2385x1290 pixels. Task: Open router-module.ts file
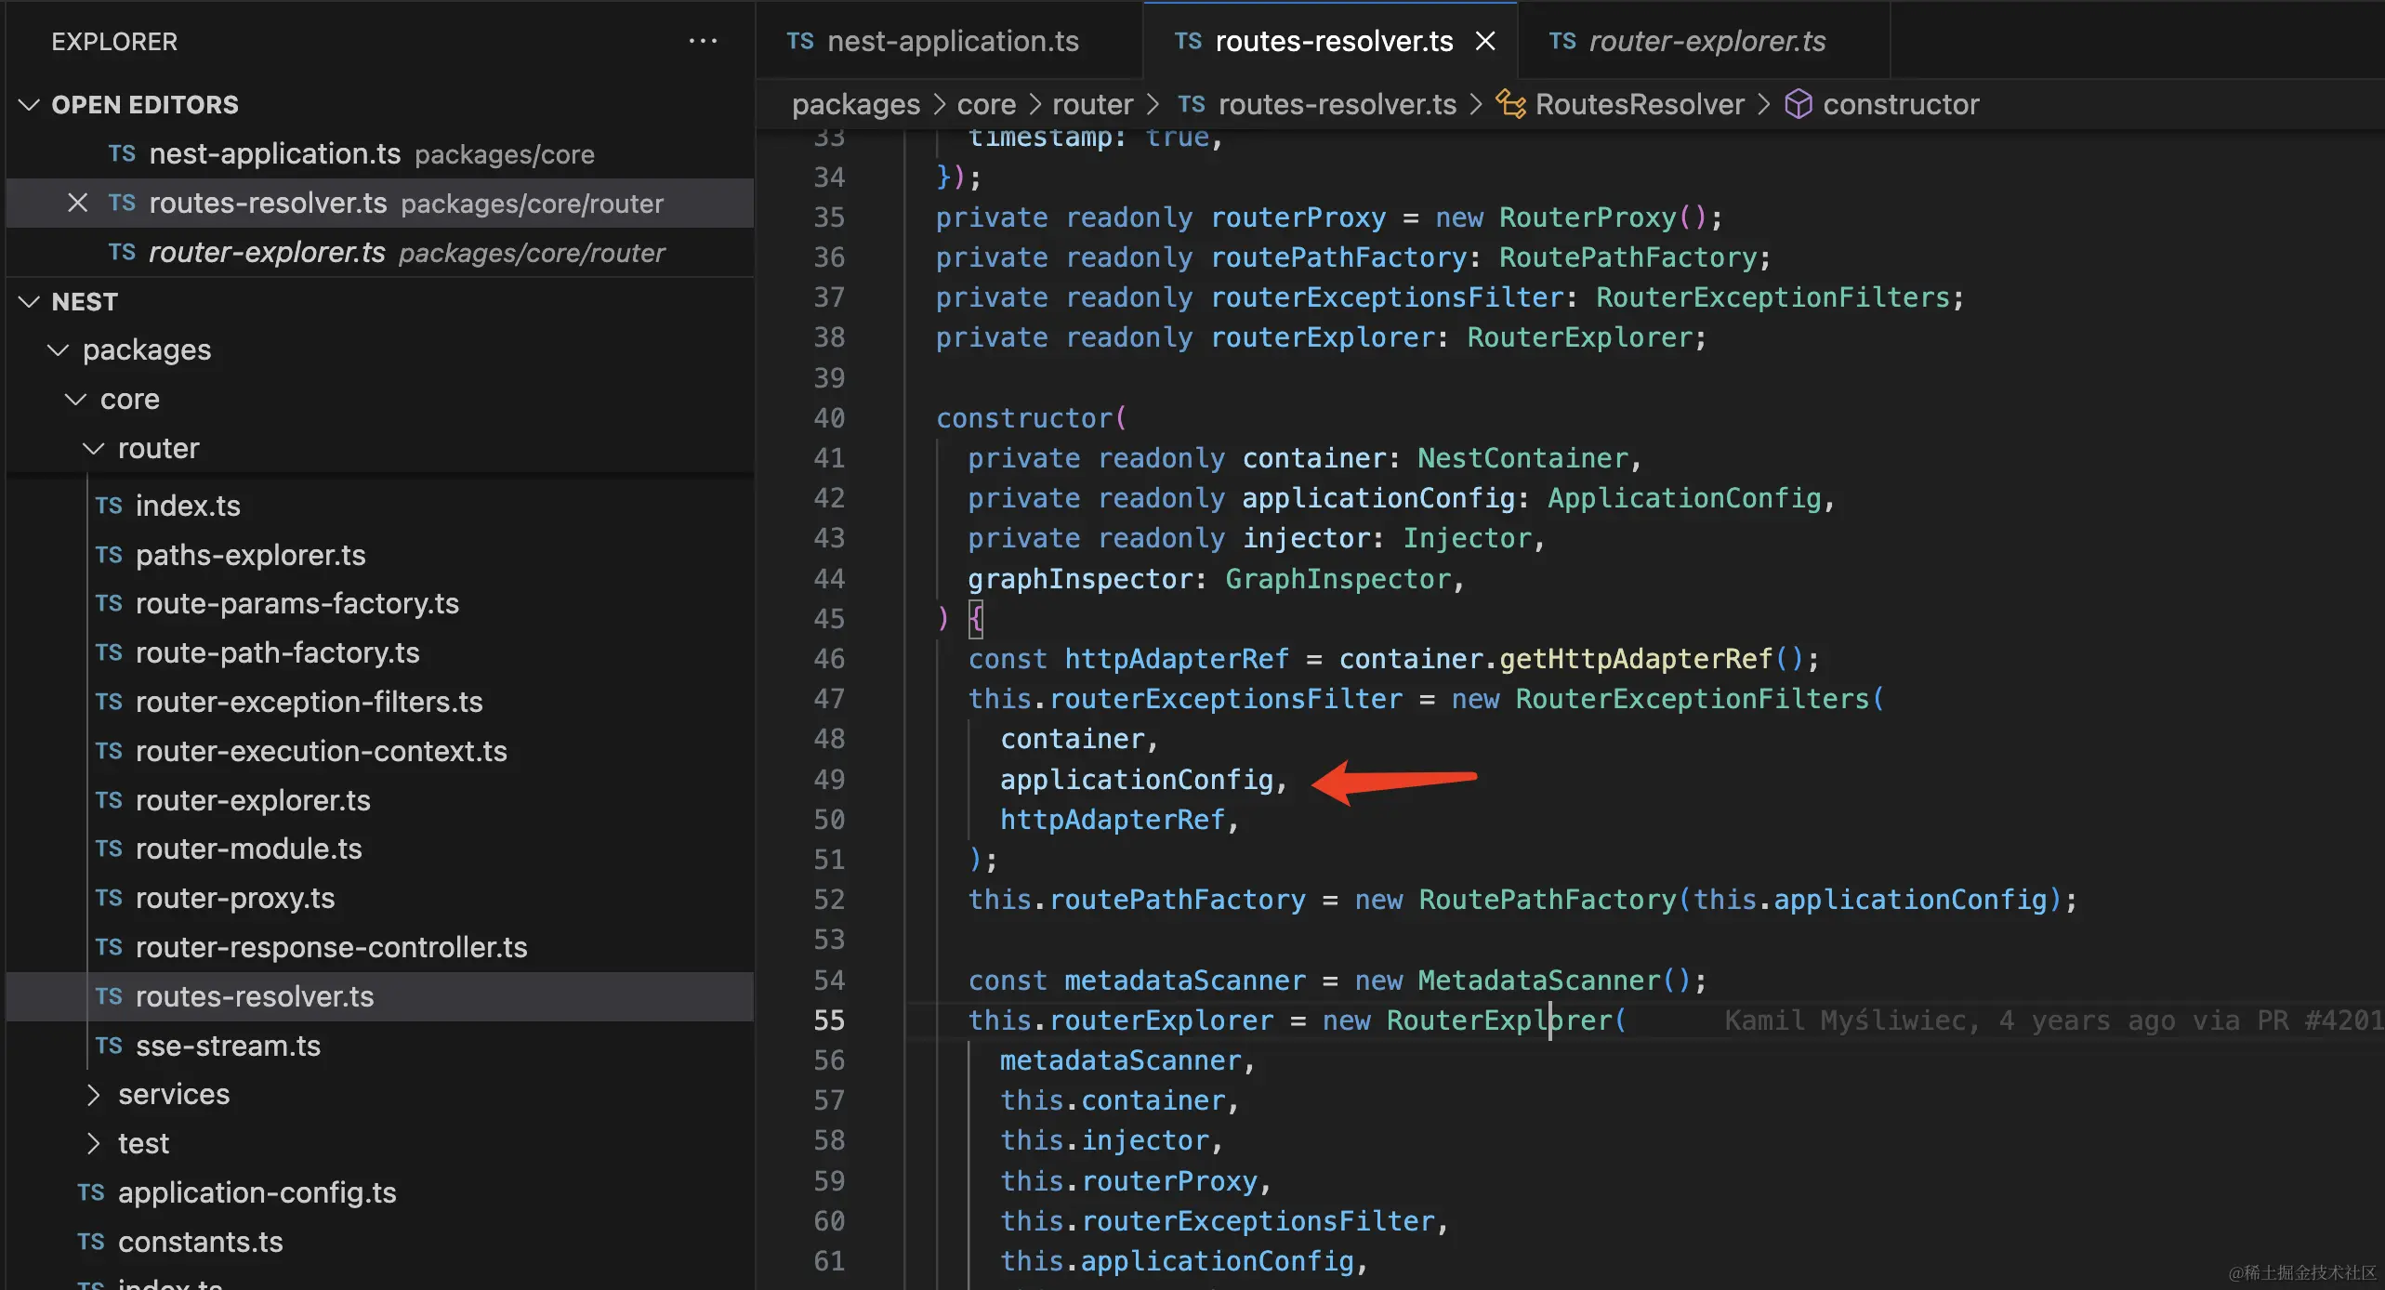coord(249,849)
